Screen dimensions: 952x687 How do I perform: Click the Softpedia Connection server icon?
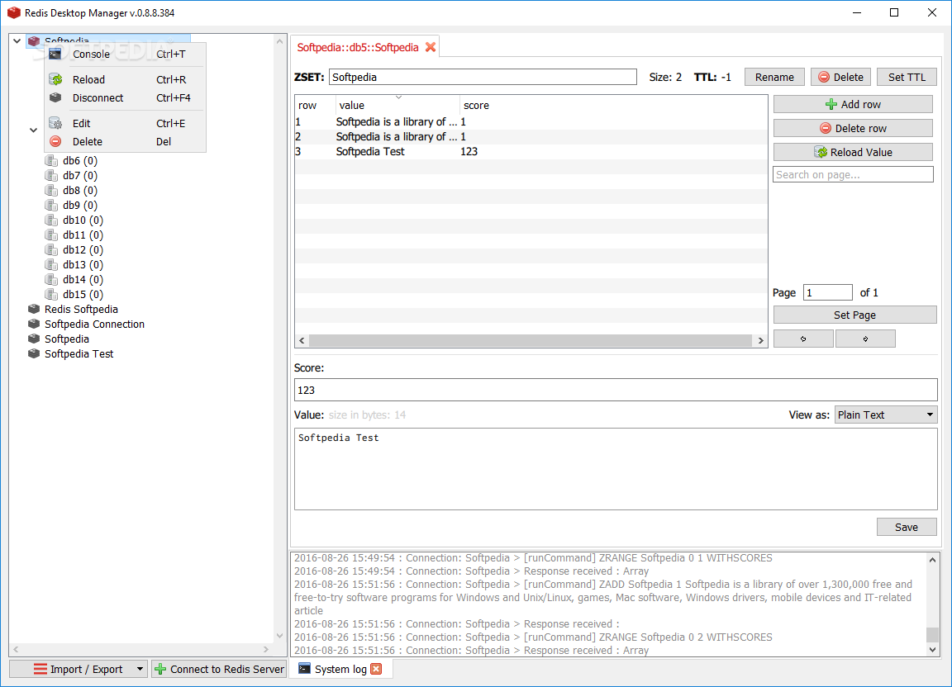(34, 324)
